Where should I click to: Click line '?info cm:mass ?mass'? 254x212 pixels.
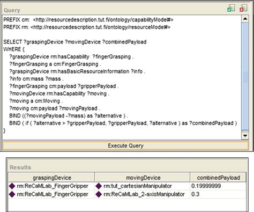coord(36,79)
